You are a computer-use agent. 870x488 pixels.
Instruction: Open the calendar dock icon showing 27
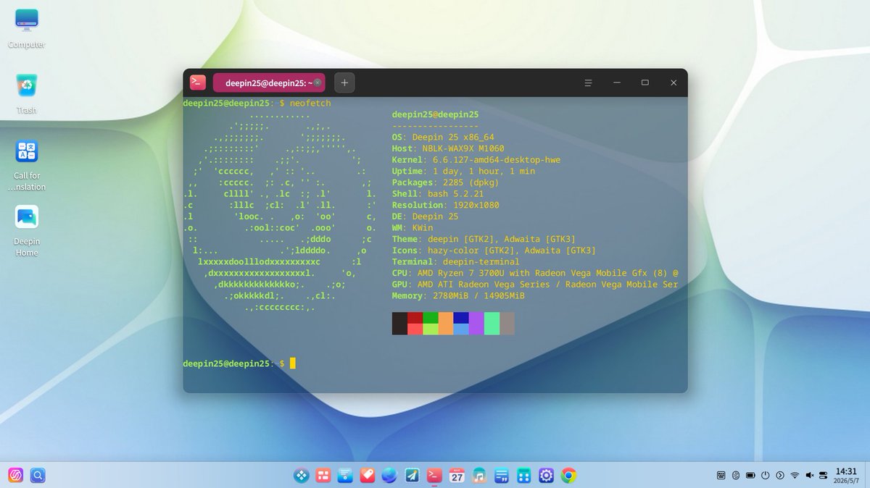(x=457, y=475)
